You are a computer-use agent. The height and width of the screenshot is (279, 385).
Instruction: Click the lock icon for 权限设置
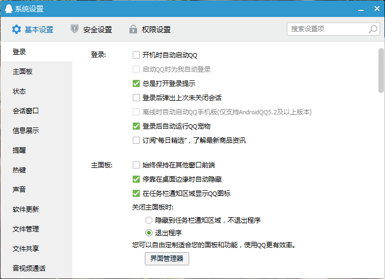coord(133,30)
